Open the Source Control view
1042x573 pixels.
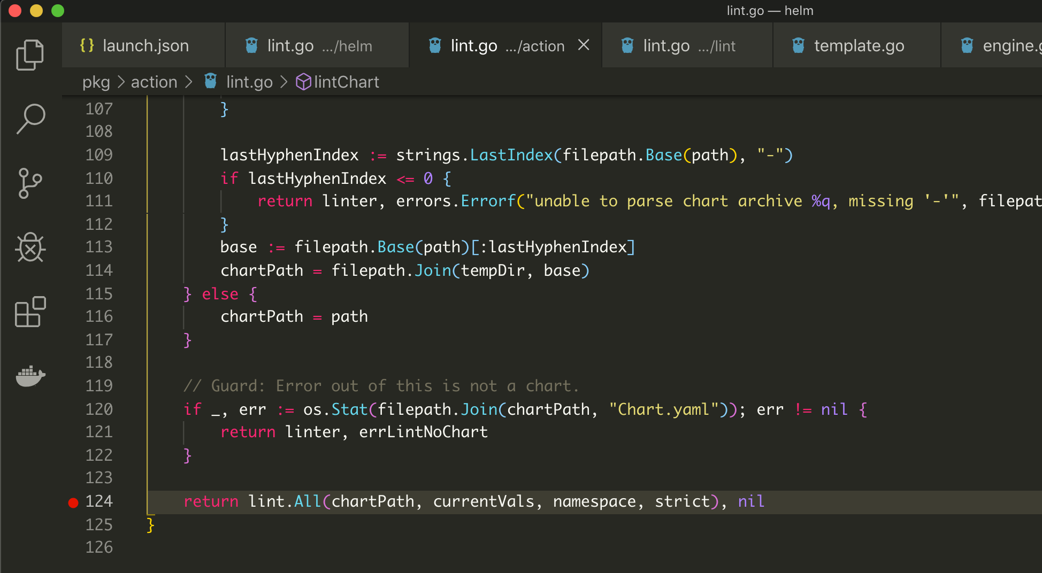(x=30, y=183)
